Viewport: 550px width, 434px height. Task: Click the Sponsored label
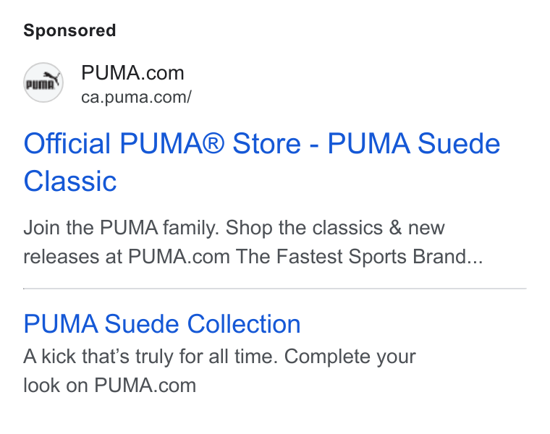(x=69, y=30)
